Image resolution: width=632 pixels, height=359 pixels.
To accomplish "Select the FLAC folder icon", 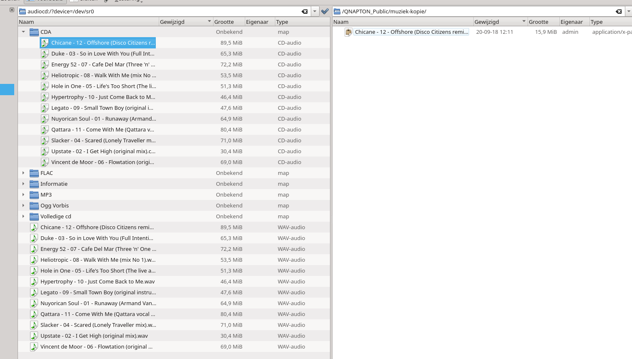I will 34,173.
